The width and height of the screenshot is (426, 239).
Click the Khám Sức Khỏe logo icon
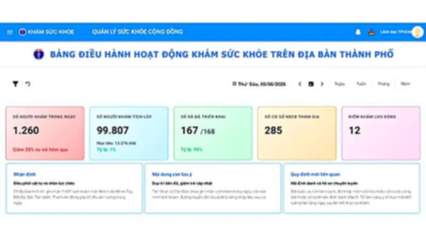click(x=22, y=32)
